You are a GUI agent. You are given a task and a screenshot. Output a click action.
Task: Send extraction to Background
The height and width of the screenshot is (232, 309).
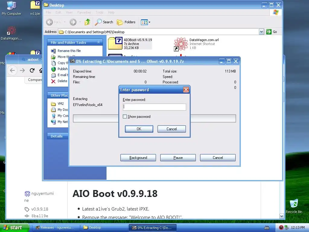(138, 158)
